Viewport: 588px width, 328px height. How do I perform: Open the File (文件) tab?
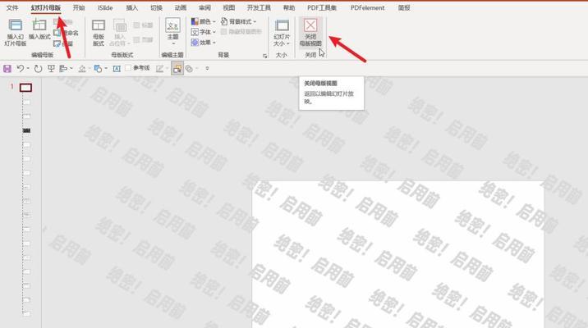tap(12, 8)
